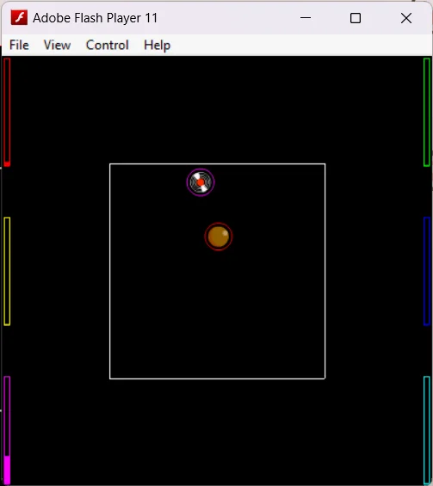This screenshot has height=486, width=433.
Task: Click the small filled red tip of the red gauge
Action: pyautogui.click(x=7, y=164)
